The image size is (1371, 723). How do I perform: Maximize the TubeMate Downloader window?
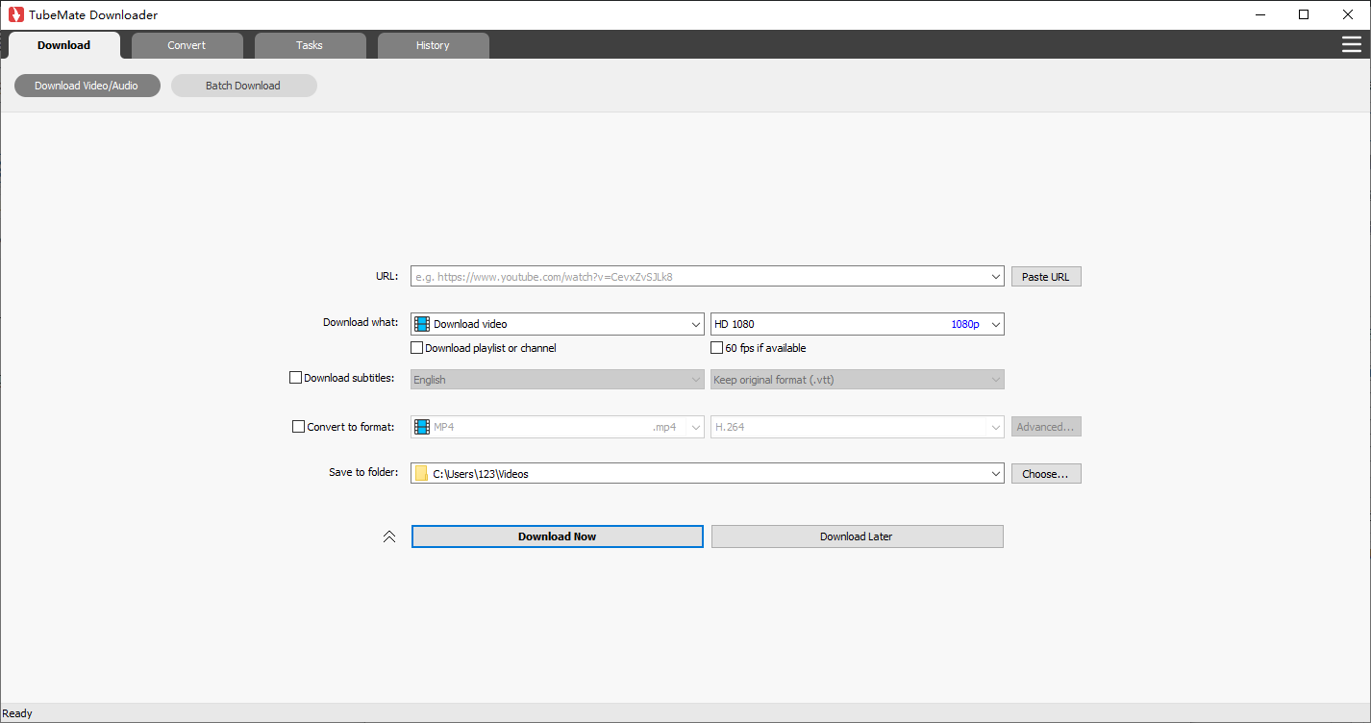(1304, 14)
